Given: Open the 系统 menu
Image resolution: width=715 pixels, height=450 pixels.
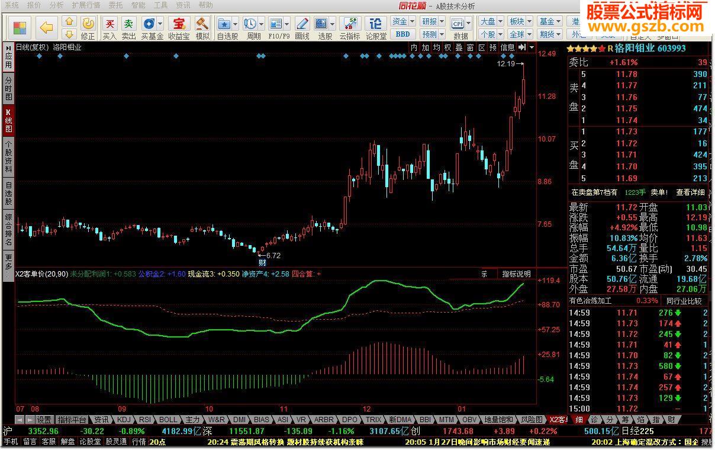Looking at the screenshot, I should pos(11,5).
